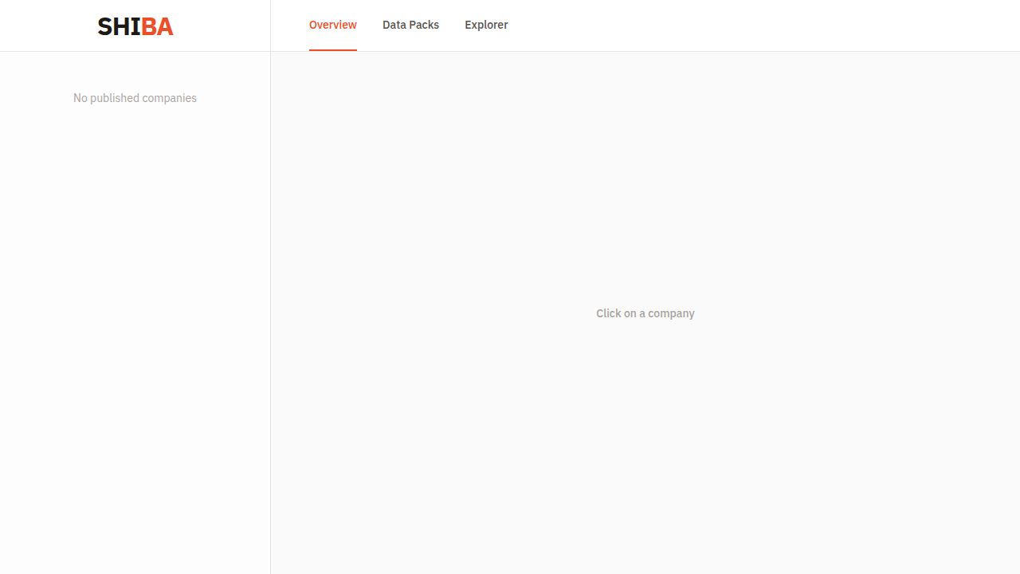This screenshot has width=1020, height=574.
Task: Click the 'No published companies' message
Action: click(x=135, y=98)
